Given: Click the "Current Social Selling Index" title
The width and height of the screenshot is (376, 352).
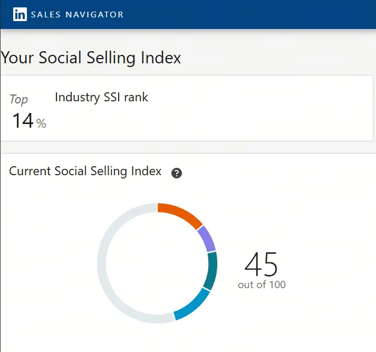Looking at the screenshot, I should 85,171.
